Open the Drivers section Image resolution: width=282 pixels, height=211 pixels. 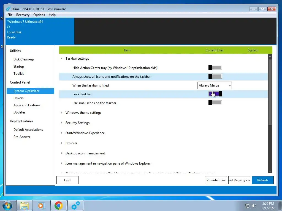(x=18, y=98)
